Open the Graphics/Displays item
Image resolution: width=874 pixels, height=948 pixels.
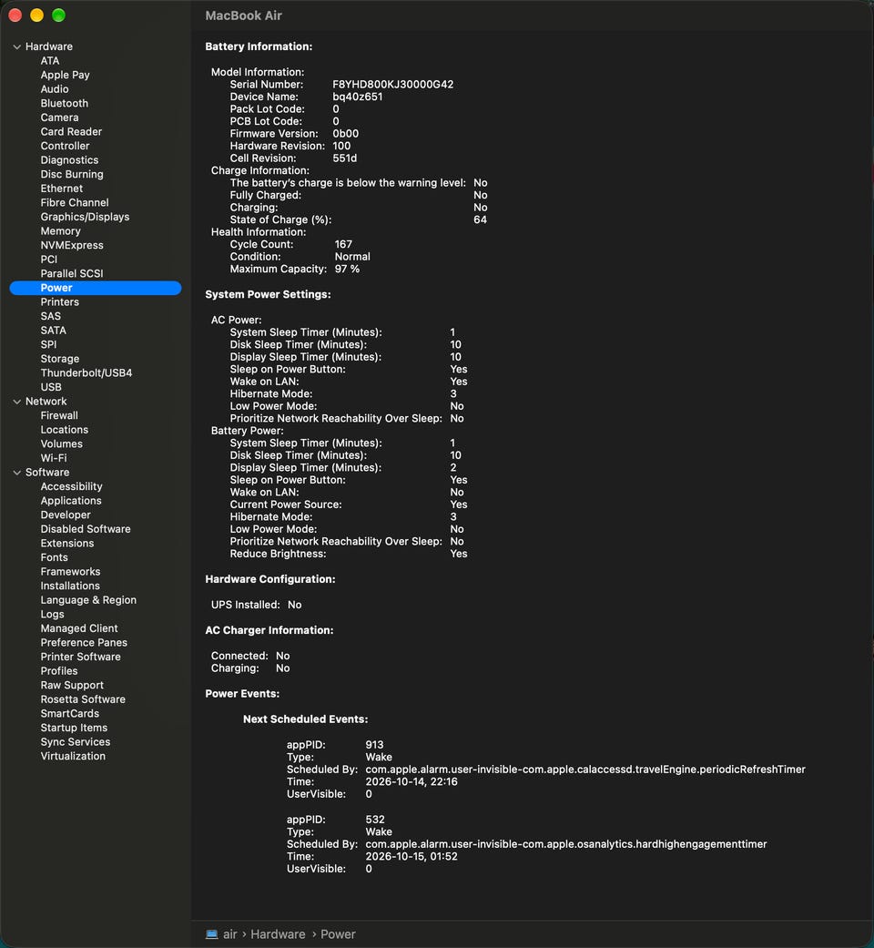tap(85, 217)
